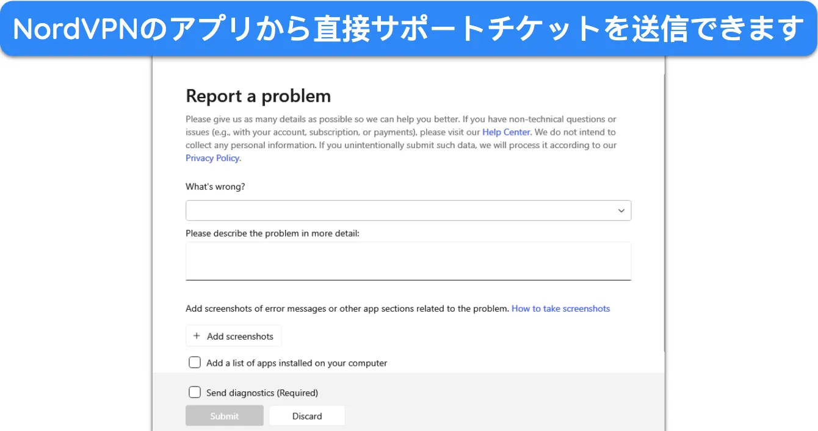Screen dimensions: 818x431
Task: Click 'Please describe the problem in more detail' label
Action: point(272,233)
